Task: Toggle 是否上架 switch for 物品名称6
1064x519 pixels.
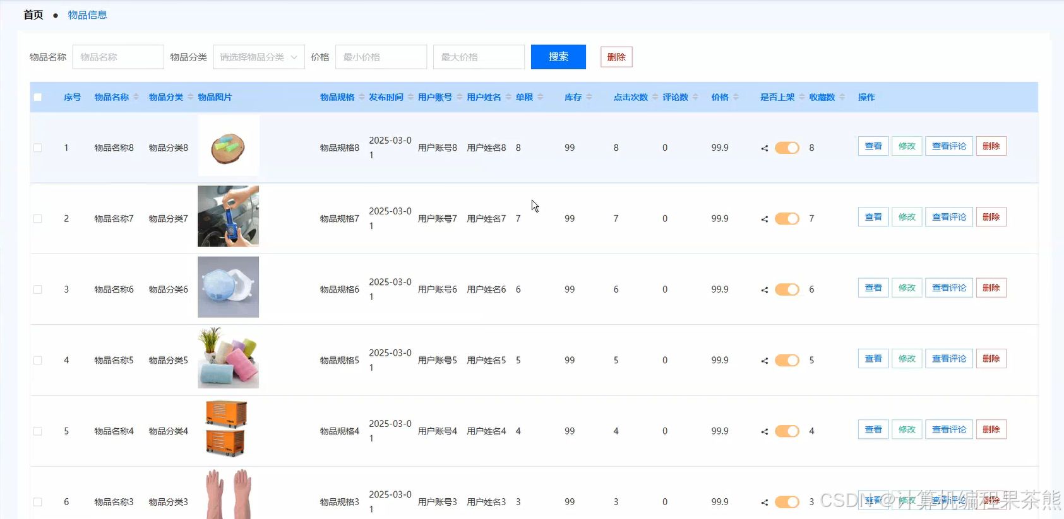Action: click(787, 289)
